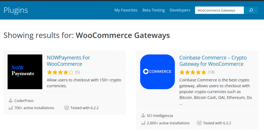The image size is (264, 138).
Task: Click the 700+ active installations text
Action: tap(34, 108)
